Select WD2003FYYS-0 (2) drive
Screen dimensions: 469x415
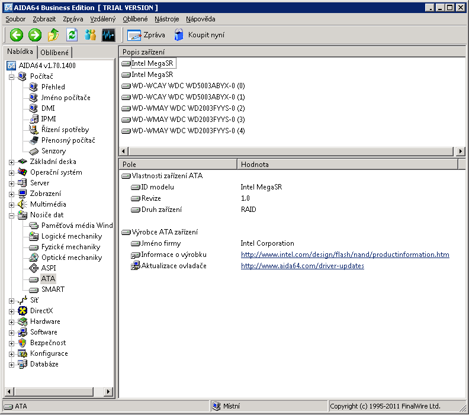188,108
